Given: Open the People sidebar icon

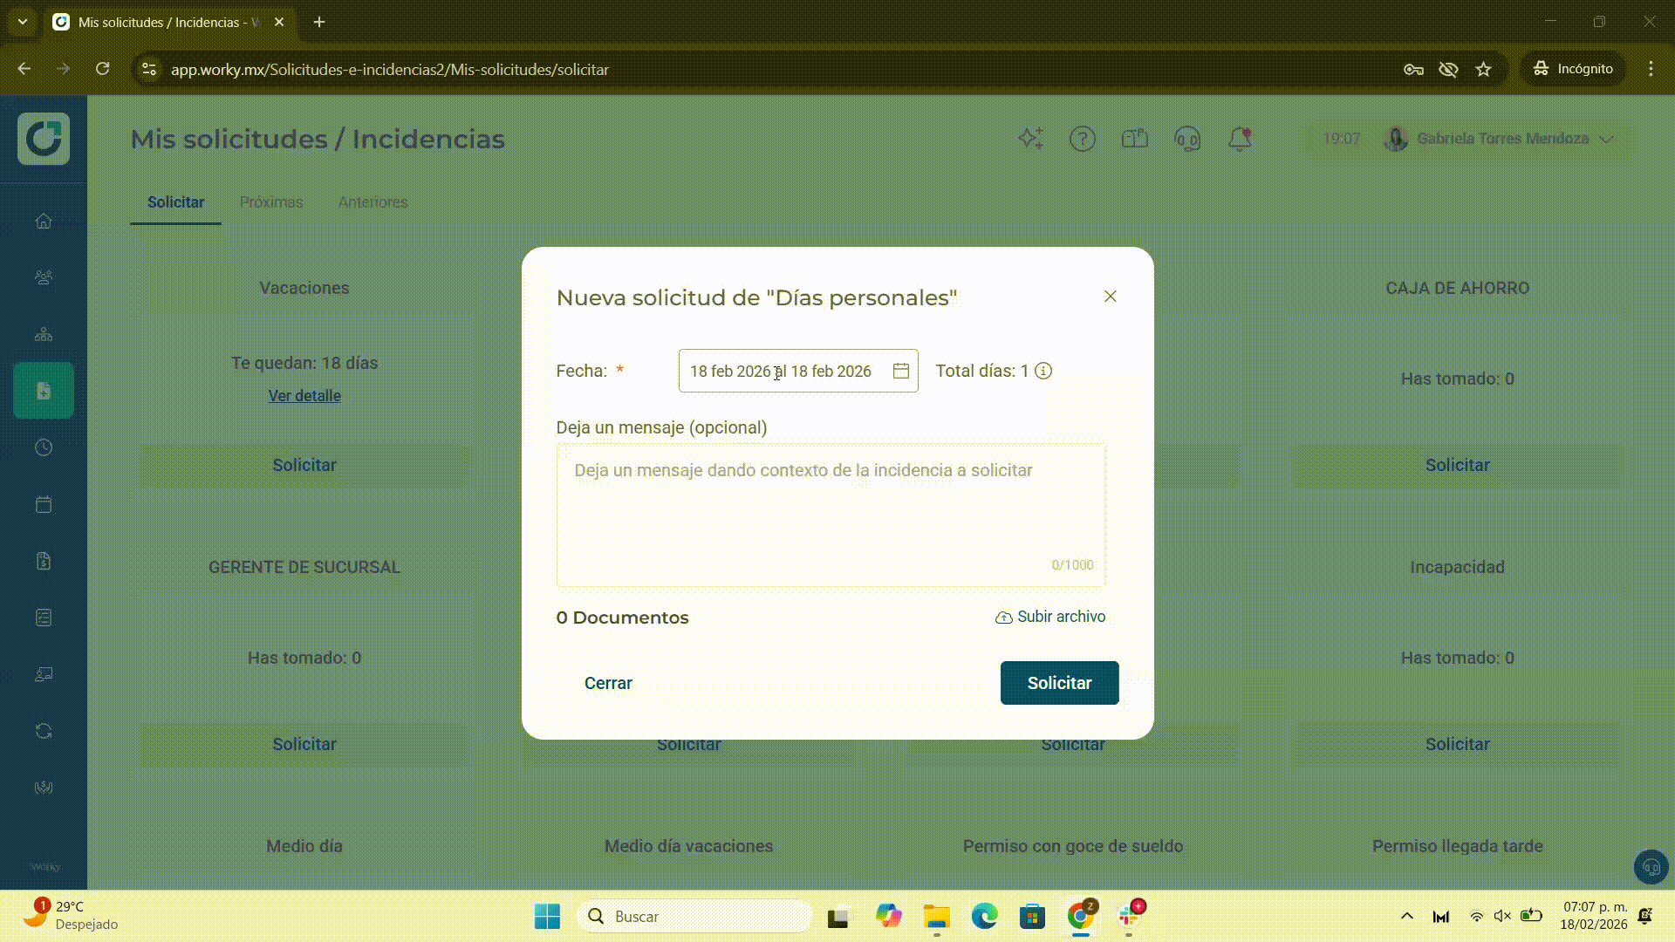Looking at the screenshot, I should click(44, 277).
